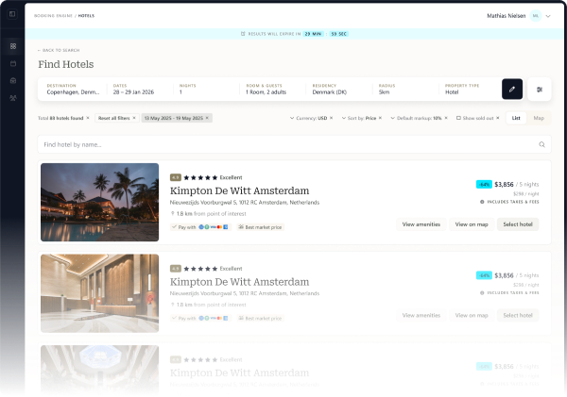This screenshot has height=397, width=567.
Task: Open second Kimpton De Witt Amsterdam title
Action: [239, 282]
